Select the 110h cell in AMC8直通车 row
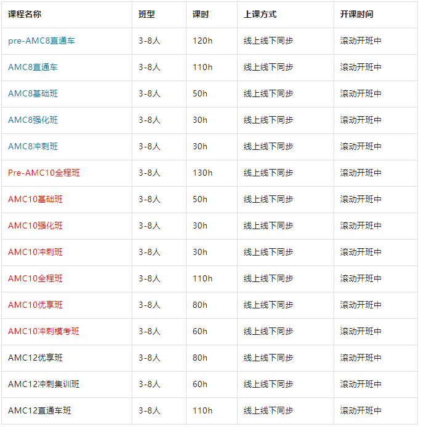 pos(212,67)
